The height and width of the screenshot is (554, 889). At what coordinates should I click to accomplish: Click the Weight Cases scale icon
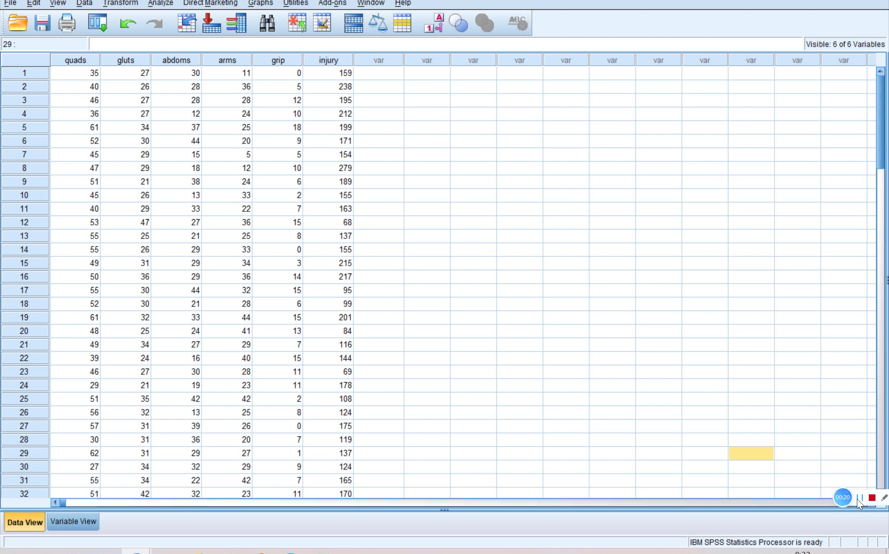pos(377,23)
